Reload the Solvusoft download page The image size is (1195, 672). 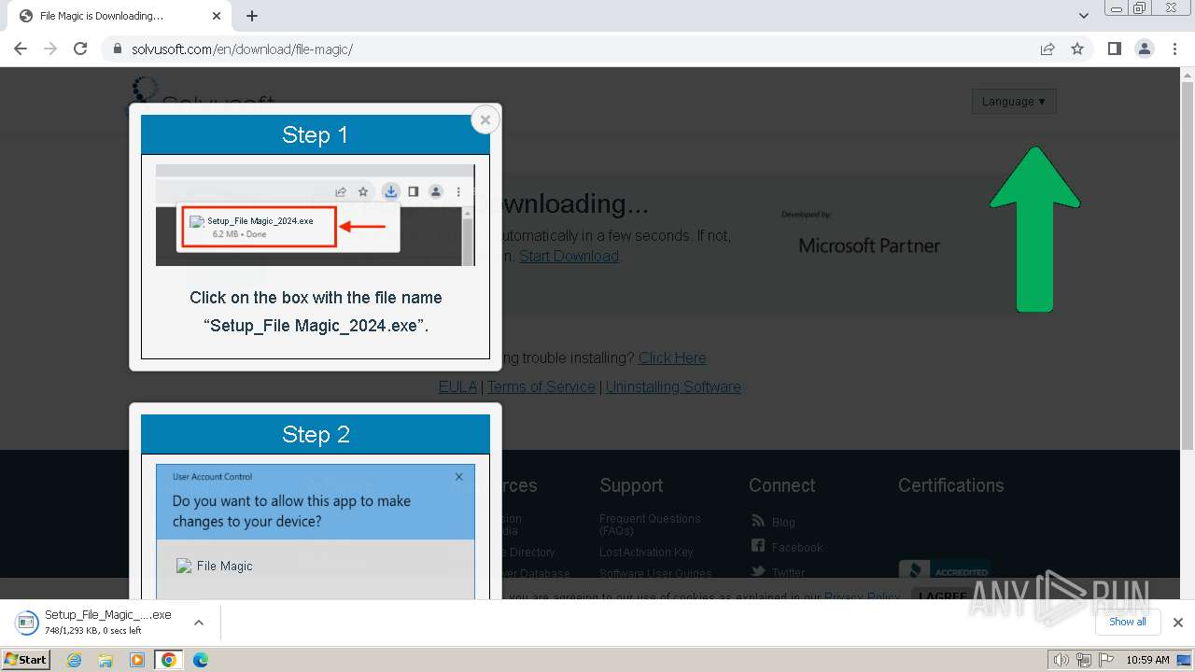(80, 49)
